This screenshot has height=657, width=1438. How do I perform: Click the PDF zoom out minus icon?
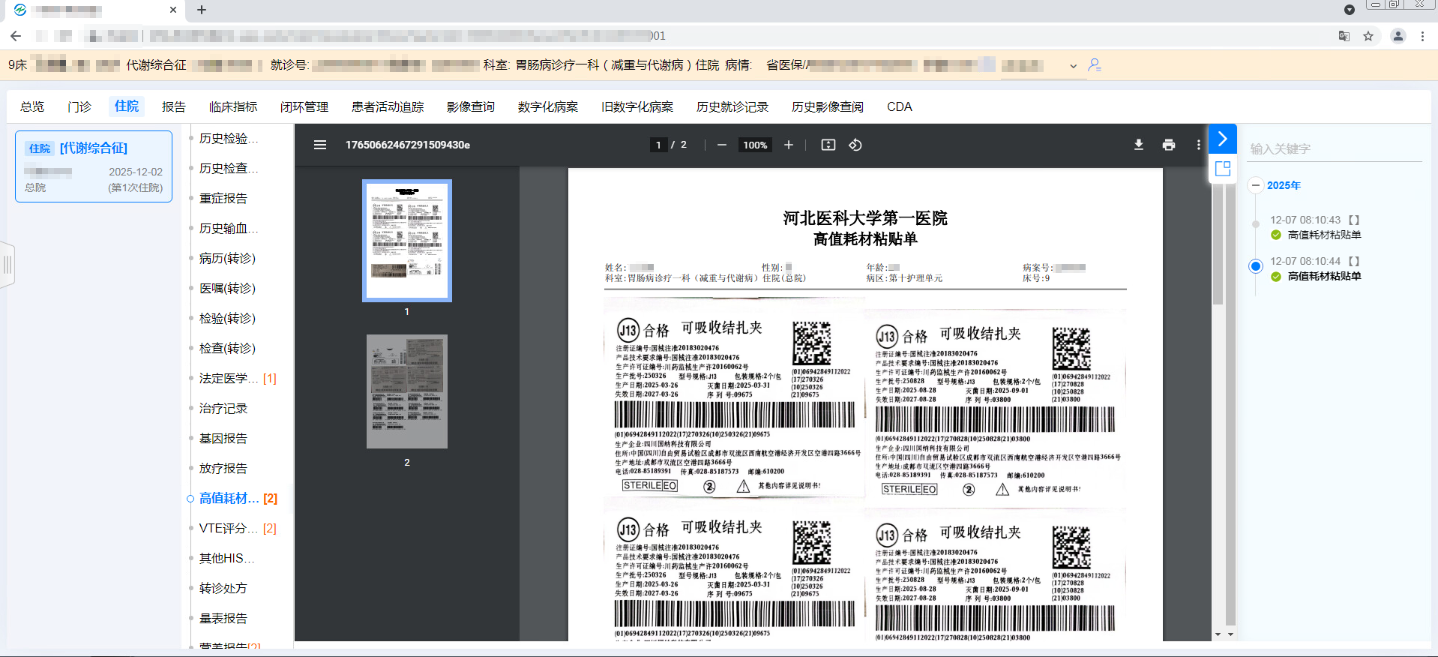click(x=721, y=145)
